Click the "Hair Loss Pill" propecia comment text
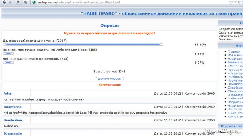243x136 pixels. (x=86, y=113)
